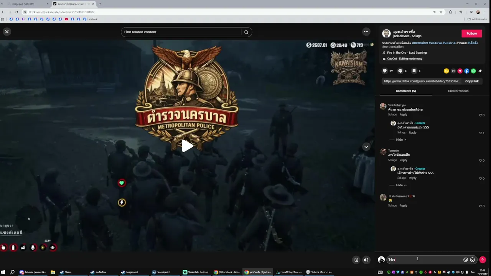Like the video with the heart icon

click(385, 71)
